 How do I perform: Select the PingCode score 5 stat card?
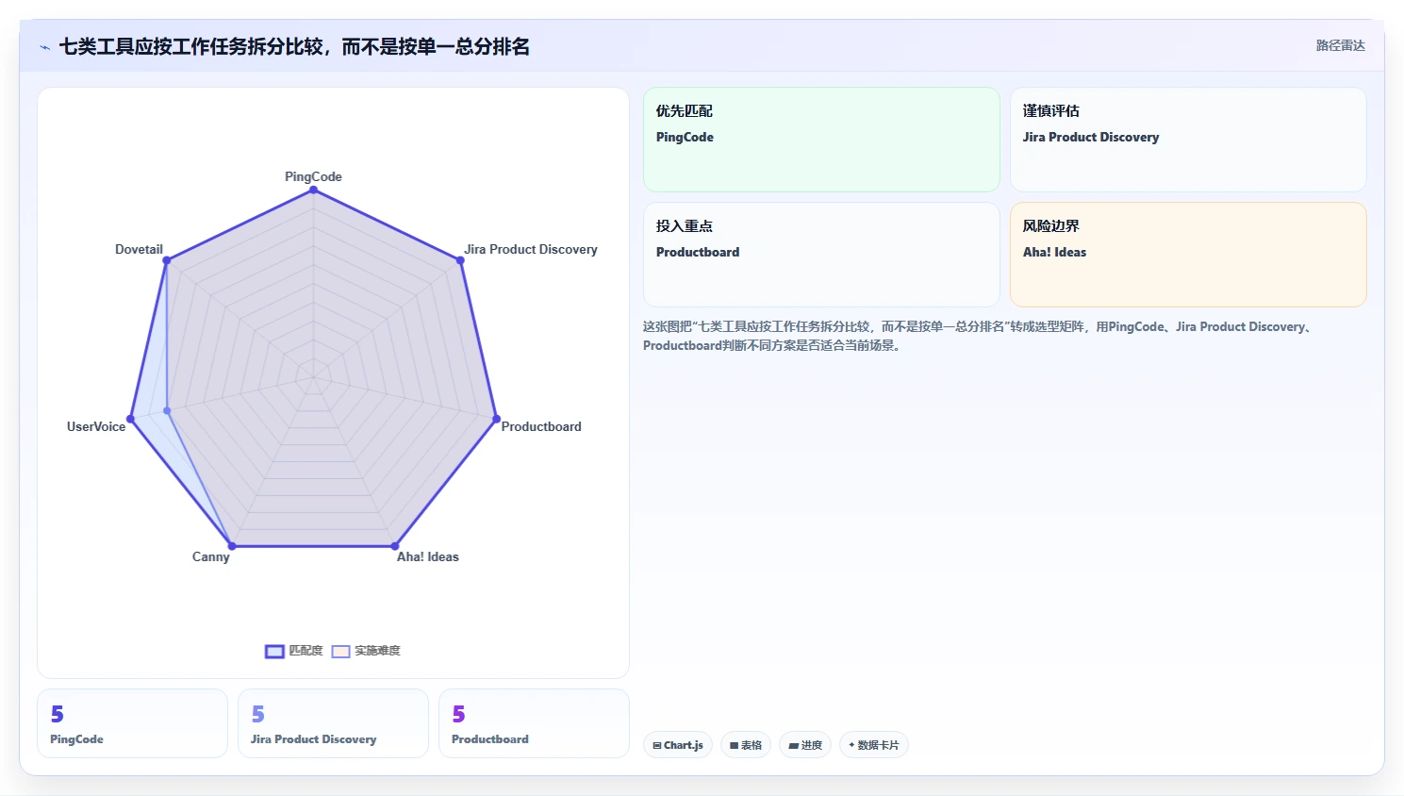tap(132, 723)
